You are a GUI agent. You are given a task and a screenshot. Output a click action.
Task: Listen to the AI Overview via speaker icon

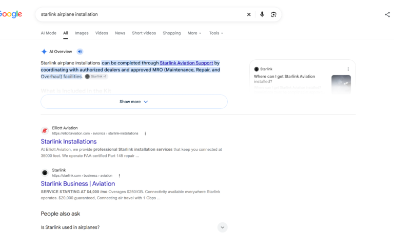pos(80,52)
